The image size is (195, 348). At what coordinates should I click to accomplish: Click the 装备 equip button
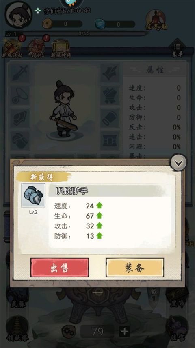pyautogui.click(x=135, y=268)
